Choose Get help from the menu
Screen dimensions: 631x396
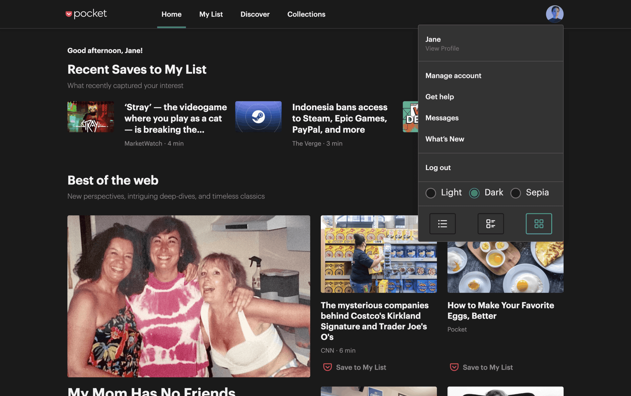click(439, 97)
